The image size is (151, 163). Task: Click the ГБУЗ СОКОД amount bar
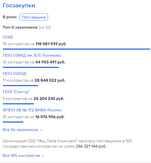point(20,86)
